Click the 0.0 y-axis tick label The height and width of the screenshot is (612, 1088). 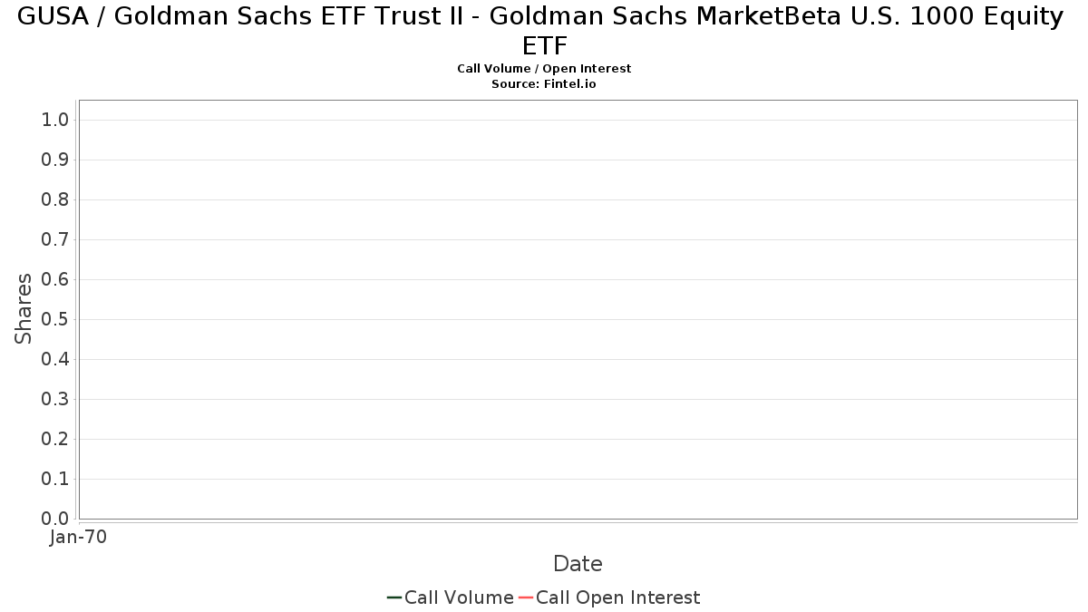pyautogui.click(x=55, y=519)
